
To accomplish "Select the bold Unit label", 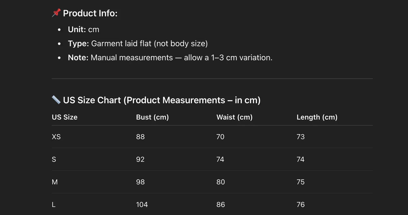I will pyautogui.click(x=77, y=29).
